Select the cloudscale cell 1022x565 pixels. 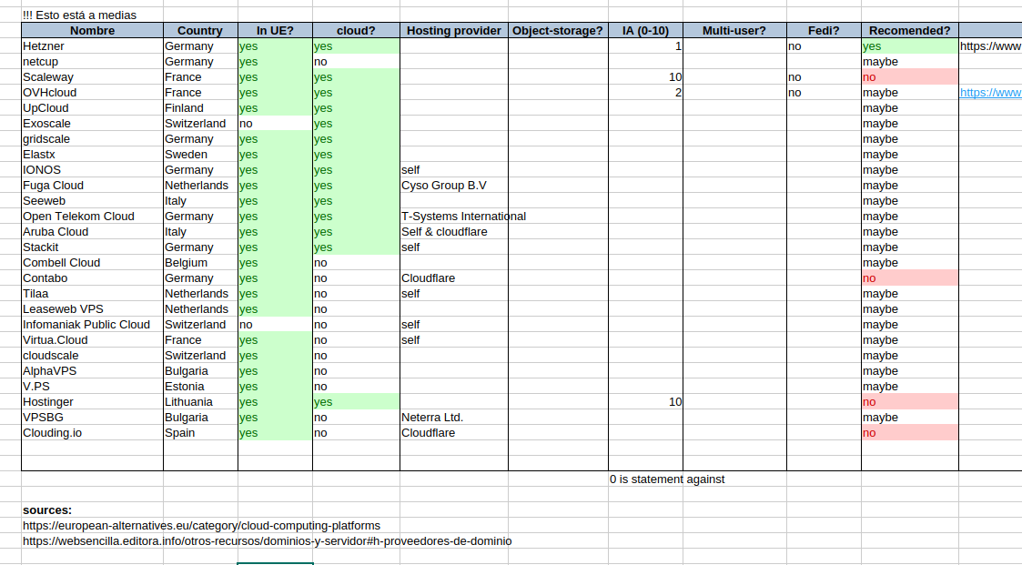(x=92, y=356)
